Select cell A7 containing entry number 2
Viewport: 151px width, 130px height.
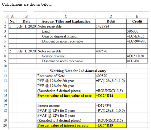click(x=12, y=51)
